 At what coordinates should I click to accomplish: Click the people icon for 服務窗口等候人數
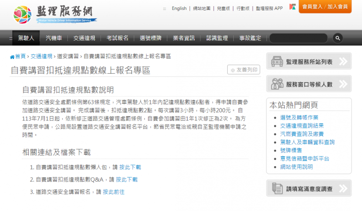pyautogui.click(x=277, y=84)
